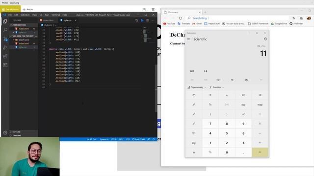Open the Extensions view in VS Code
This screenshot has width=314, height=176.
(5, 56)
